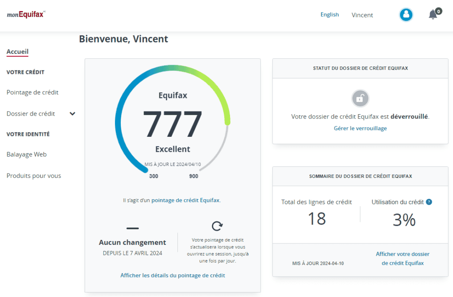Click the Gérer le verrouillage link
Viewport: 453px width, 297px height.
click(x=360, y=128)
